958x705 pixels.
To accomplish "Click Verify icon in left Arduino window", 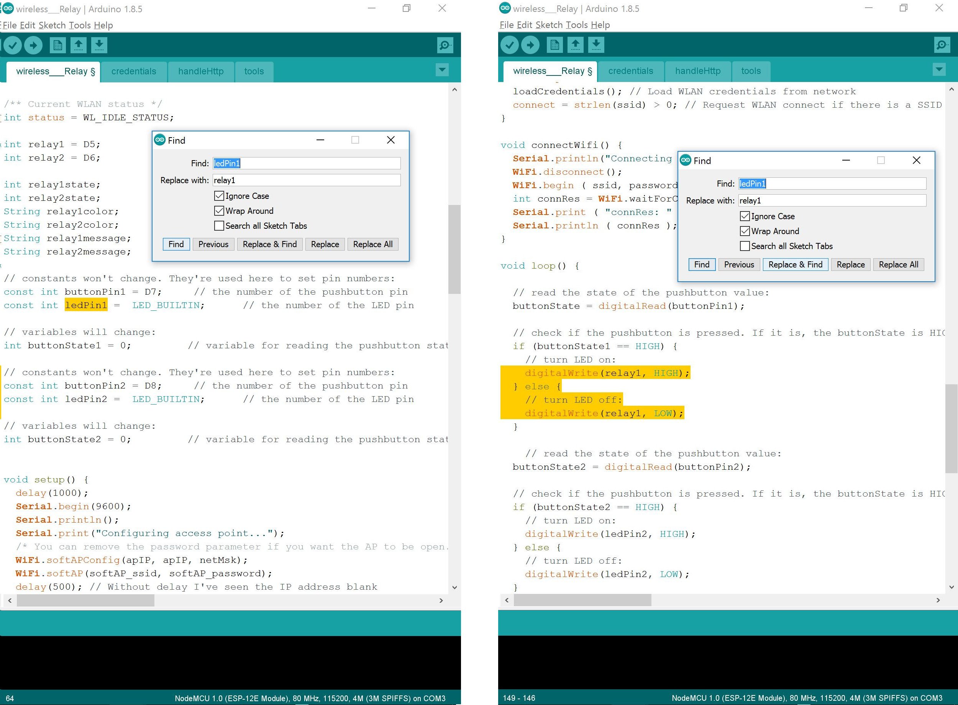I will tap(12, 45).
